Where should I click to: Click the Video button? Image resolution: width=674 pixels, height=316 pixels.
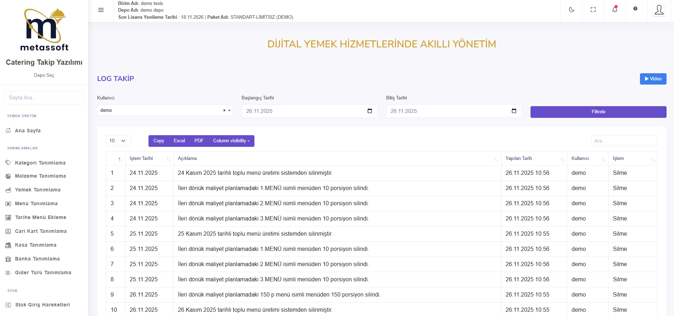(653, 79)
